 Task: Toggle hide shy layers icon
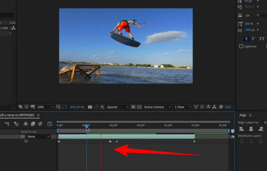25,124
